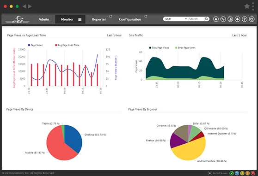Click the third round header icon
Image resolution: width=258 pixels, height=176 pixels.
click(x=230, y=19)
